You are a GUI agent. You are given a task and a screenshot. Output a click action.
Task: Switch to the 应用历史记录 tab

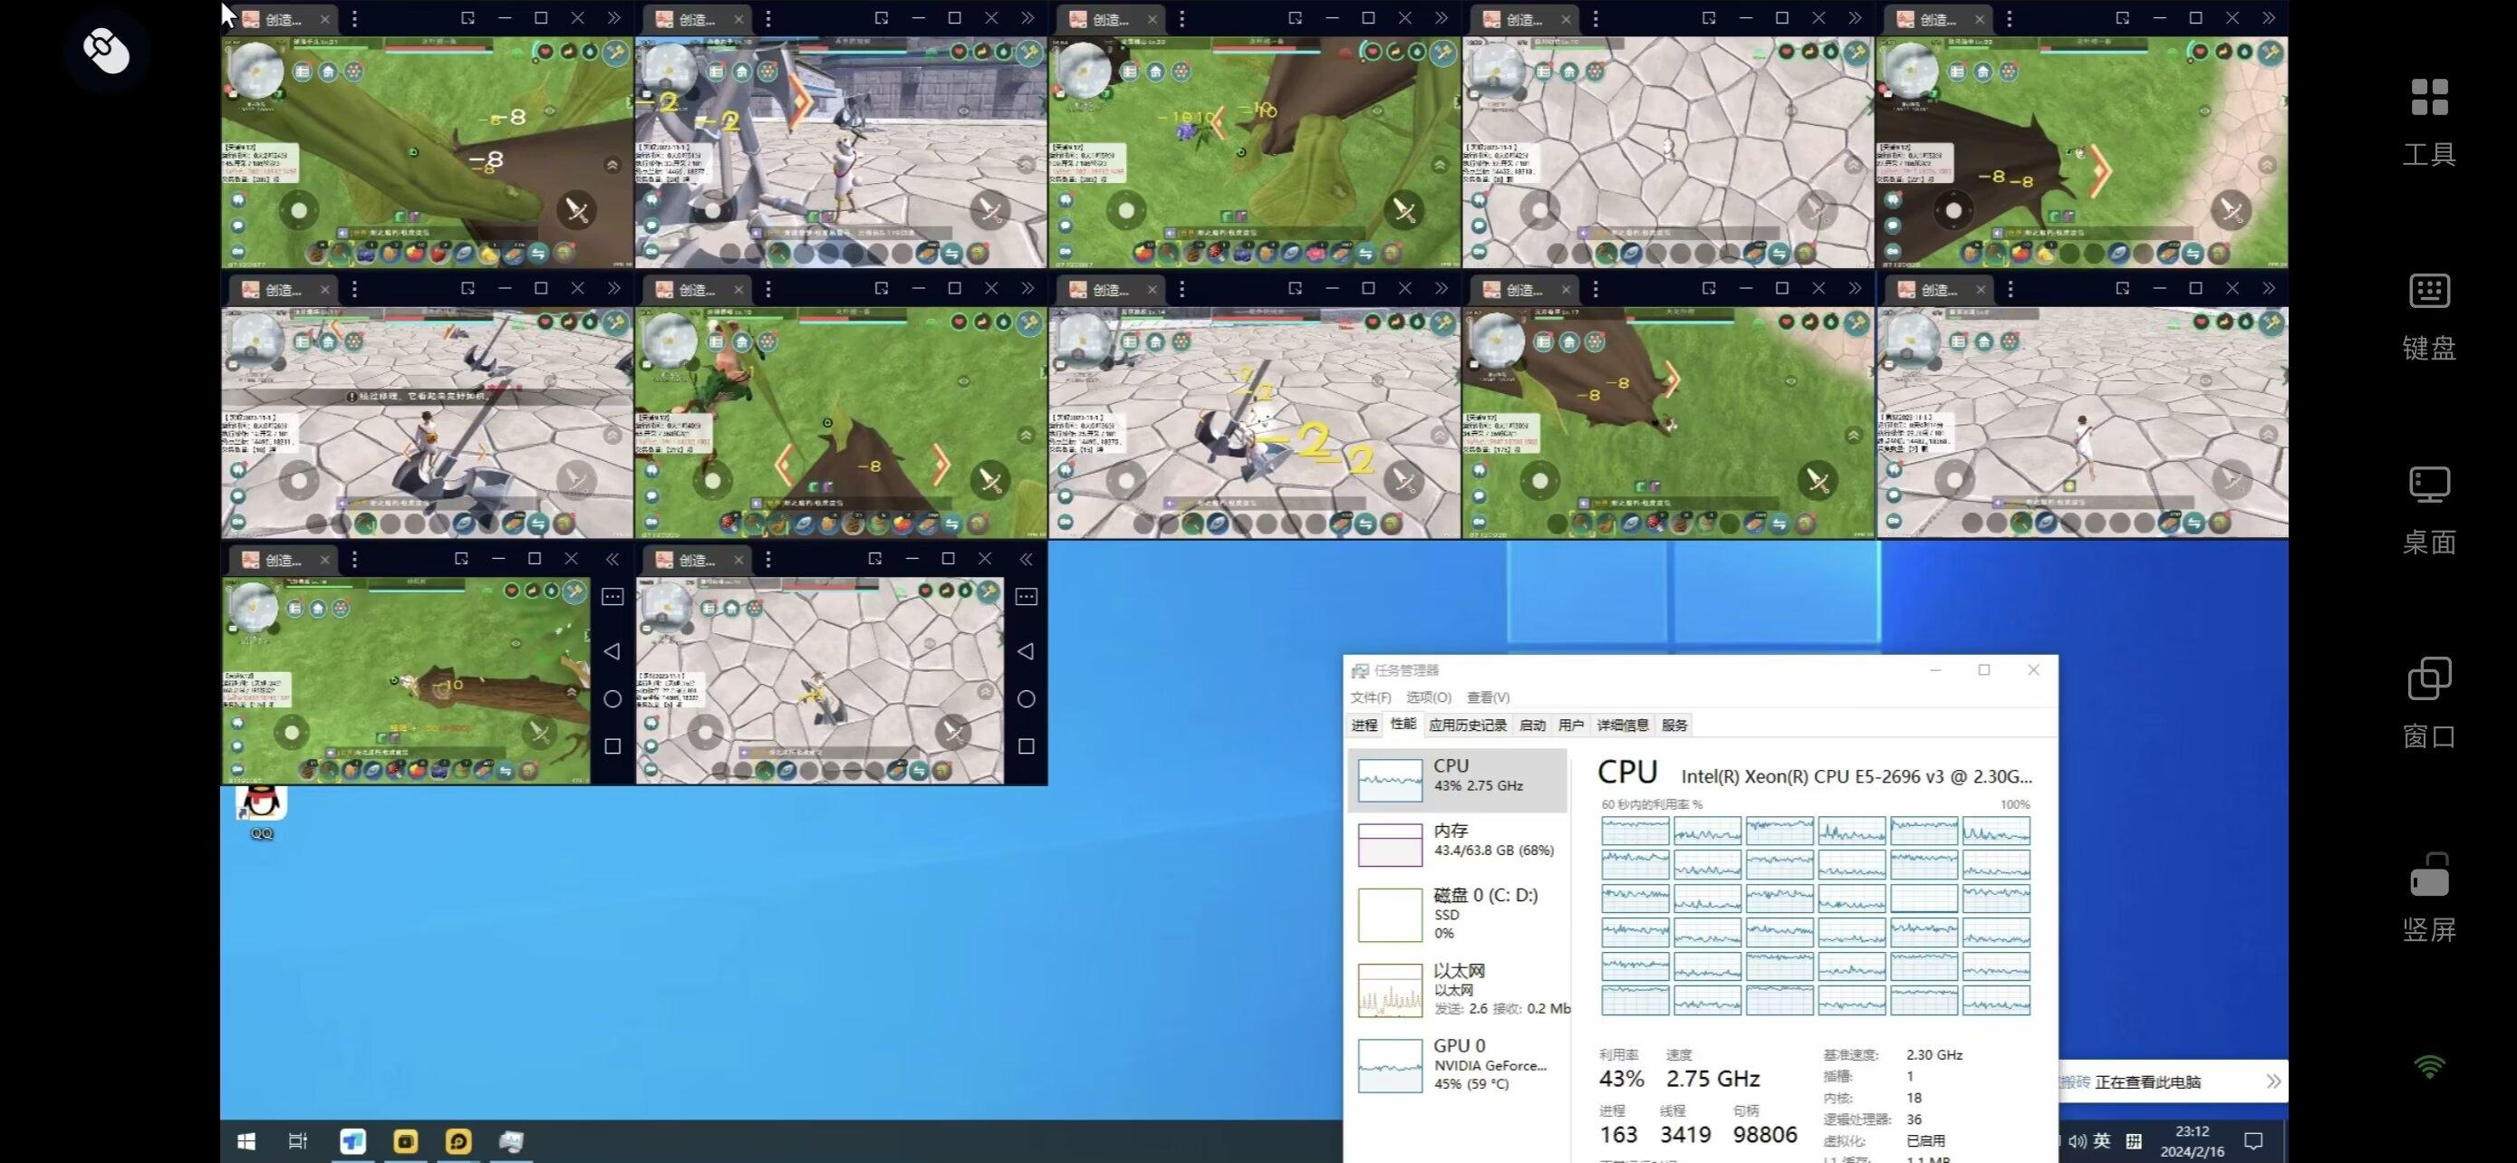click(x=1468, y=726)
